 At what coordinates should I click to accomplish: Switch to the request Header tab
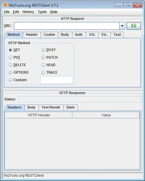[x=32, y=35]
